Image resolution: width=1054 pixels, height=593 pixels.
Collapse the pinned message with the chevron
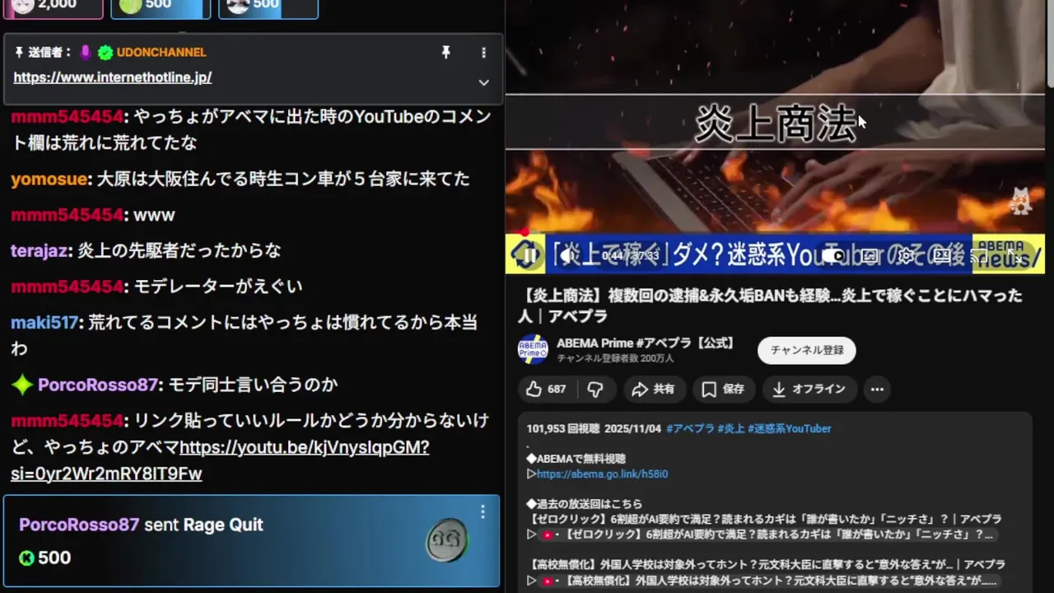click(x=483, y=82)
